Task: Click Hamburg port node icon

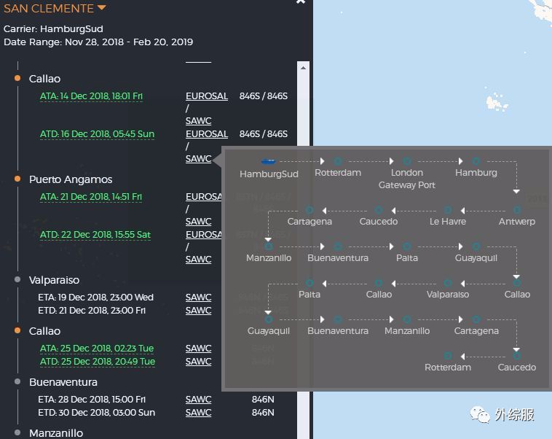Action: pyautogui.click(x=476, y=161)
